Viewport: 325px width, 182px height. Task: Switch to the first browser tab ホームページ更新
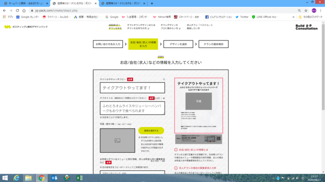pos(26,4)
